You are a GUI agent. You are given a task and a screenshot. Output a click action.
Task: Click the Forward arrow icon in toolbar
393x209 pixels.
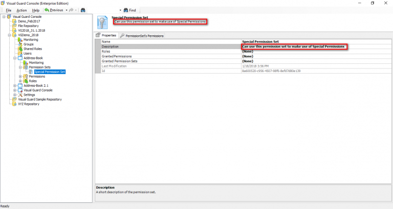click(71, 10)
